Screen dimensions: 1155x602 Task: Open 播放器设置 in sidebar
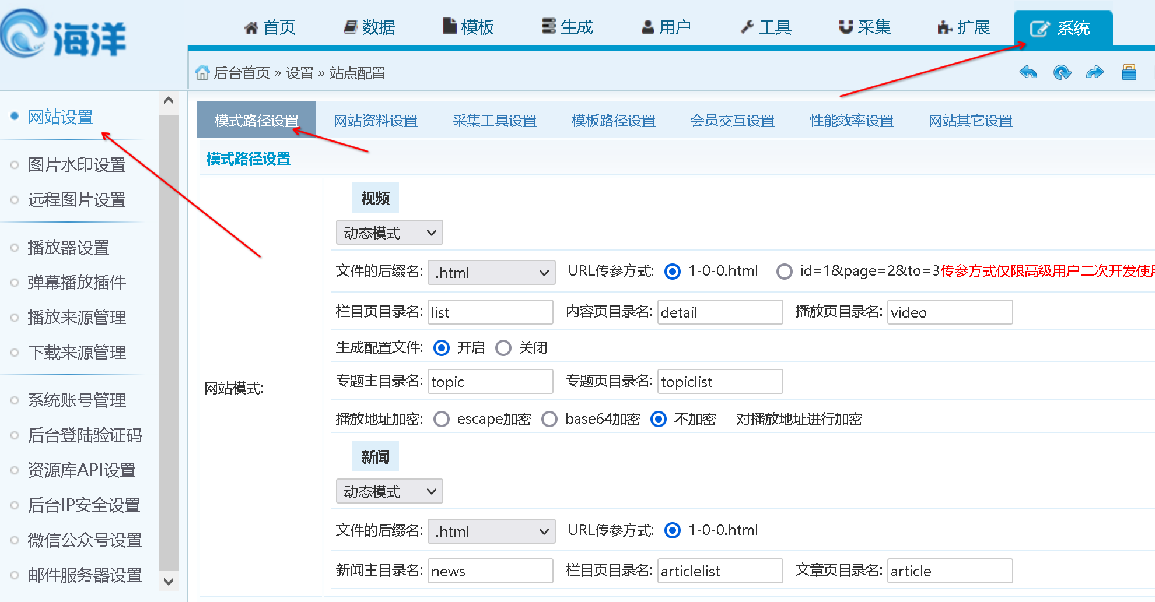click(x=68, y=248)
